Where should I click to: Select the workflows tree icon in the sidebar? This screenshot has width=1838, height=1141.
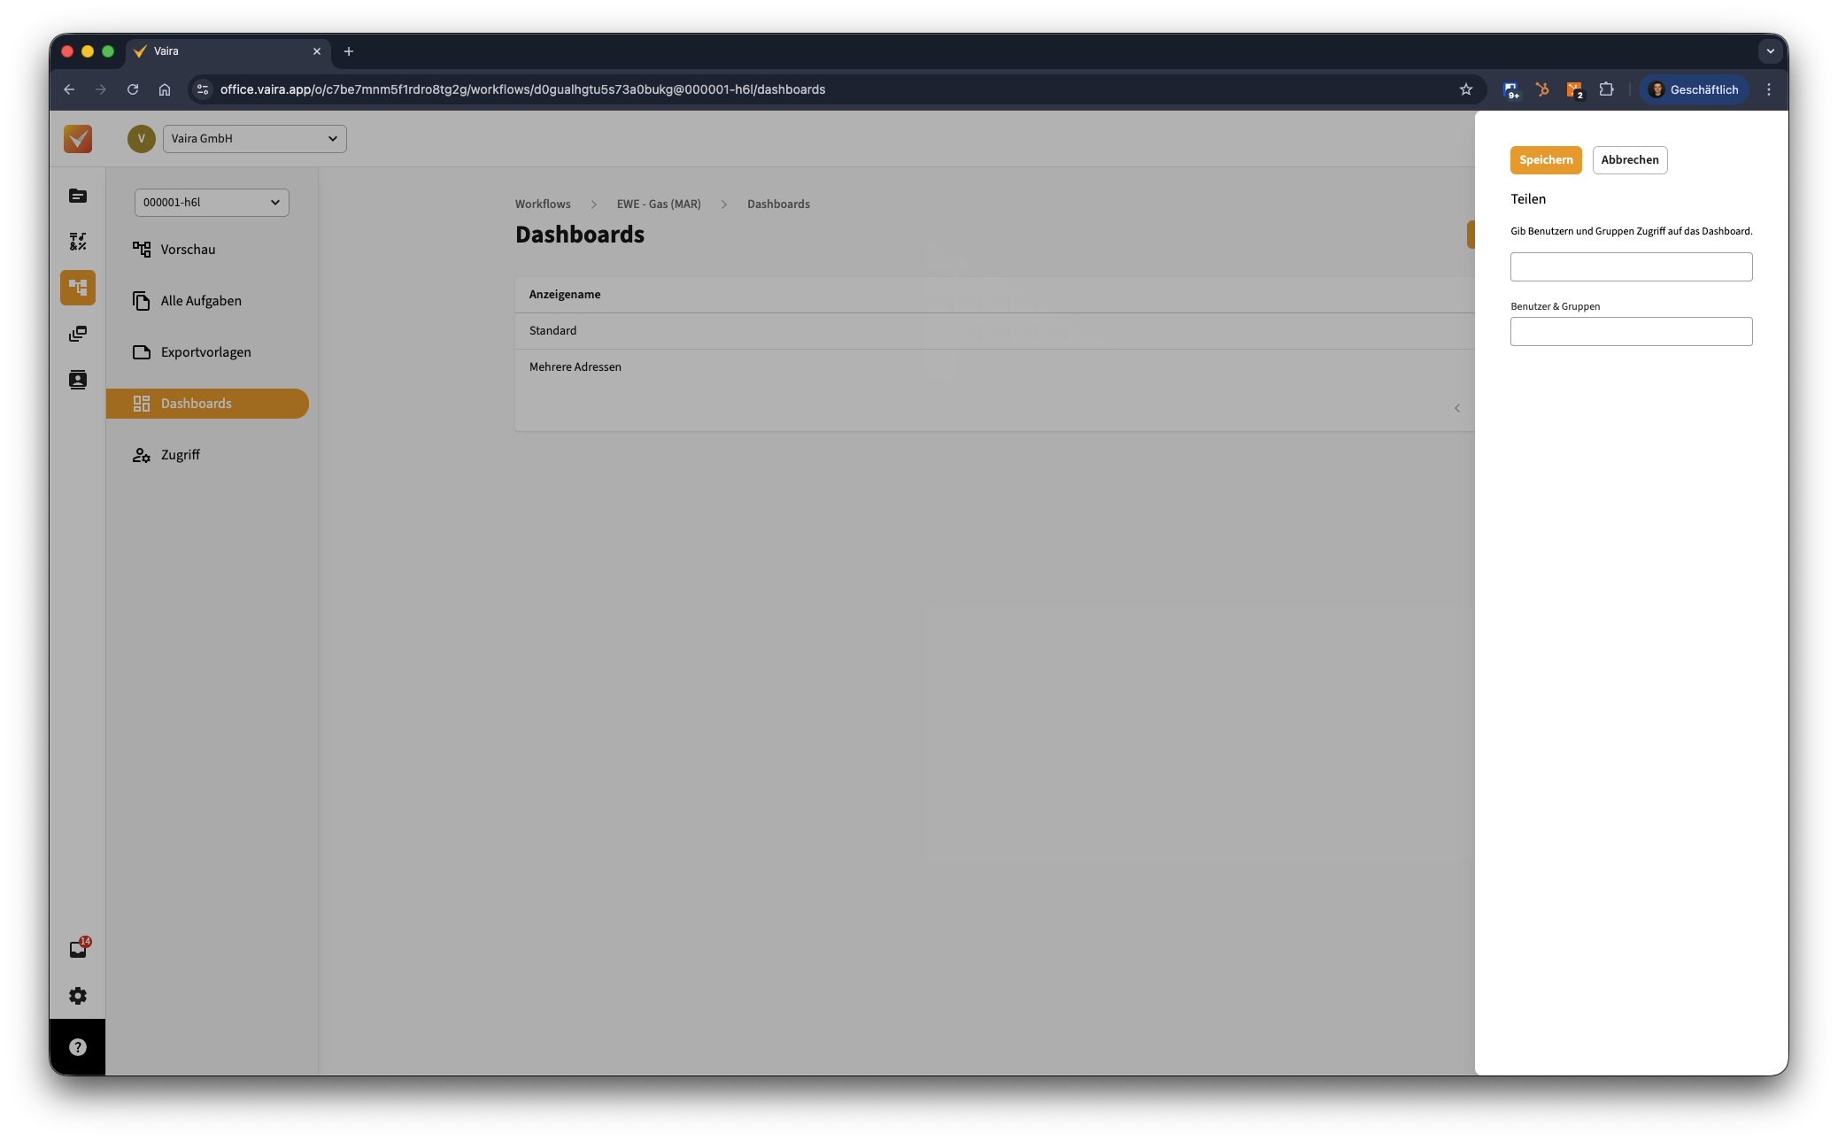coord(78,288)
